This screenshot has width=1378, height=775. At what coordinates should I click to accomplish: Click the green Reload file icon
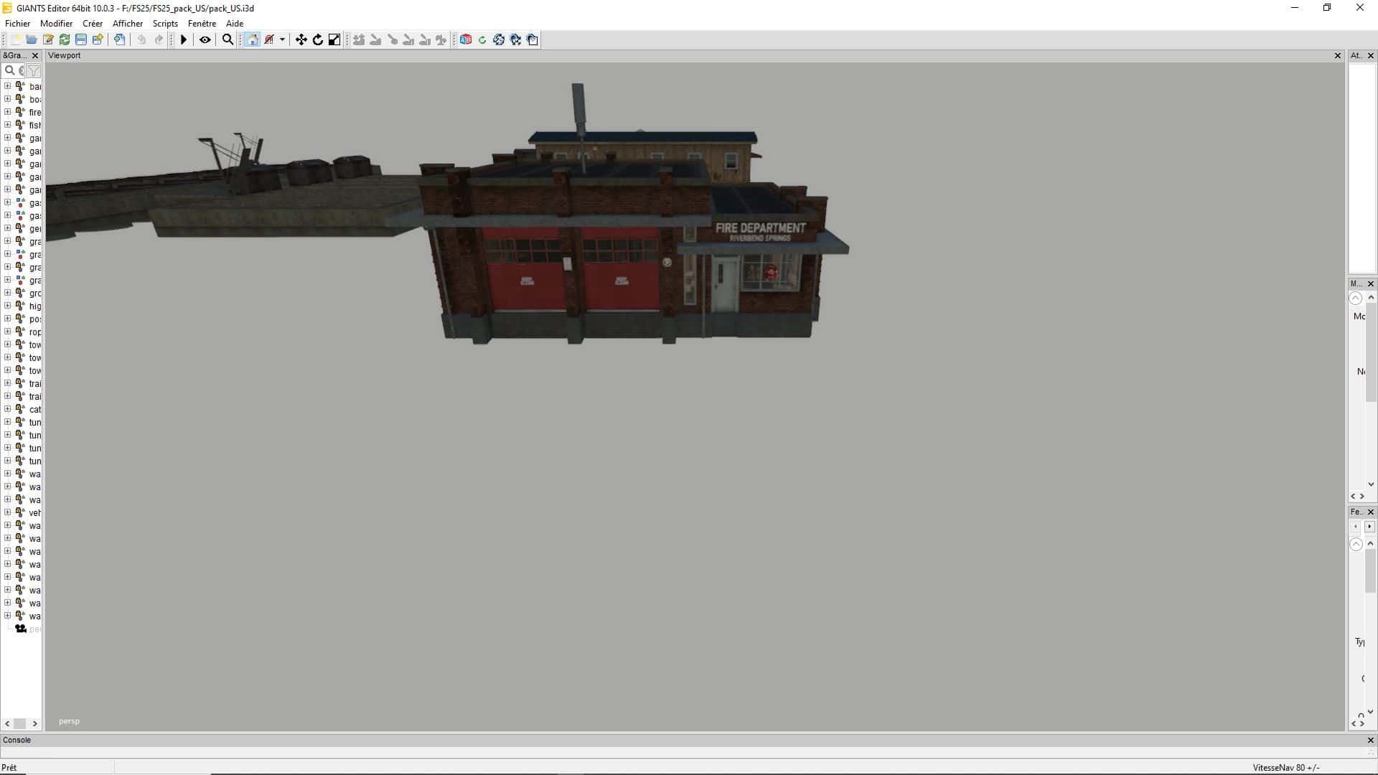coord(65,39)
